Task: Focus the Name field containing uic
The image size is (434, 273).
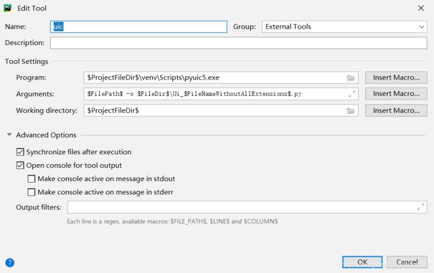Action: click(x=139, y=27)
